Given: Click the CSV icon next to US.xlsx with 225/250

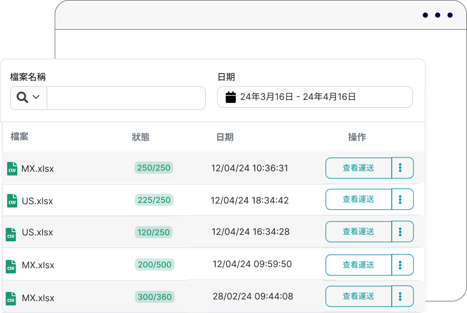Looking at the screenshot, I should [13, 200].
